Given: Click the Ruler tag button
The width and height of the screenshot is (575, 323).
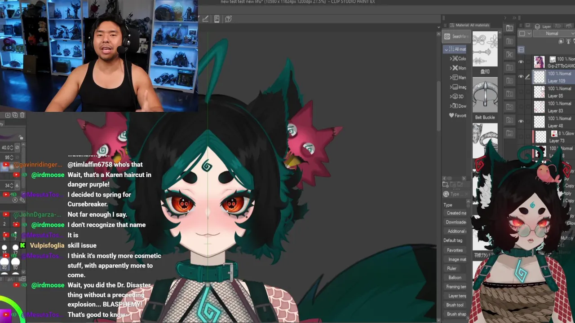Looking at the screenshot, I should (x=451, y=269).
